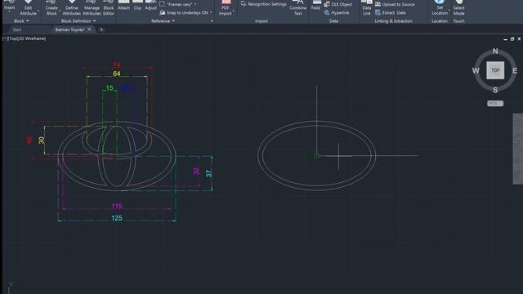
Task: Open the Edit Attribute dropdown arrow
Action: point(38,11)
